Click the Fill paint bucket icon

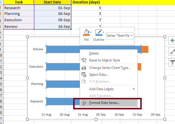tap(86, 33)
